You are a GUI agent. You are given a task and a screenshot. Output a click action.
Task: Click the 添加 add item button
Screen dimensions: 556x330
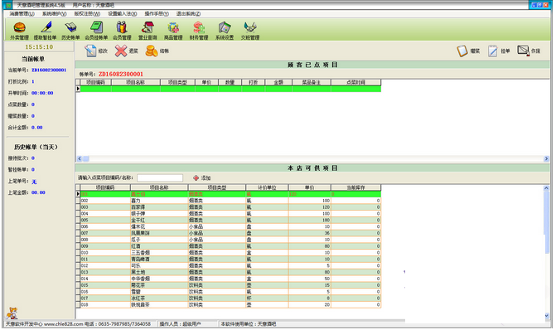201,177
